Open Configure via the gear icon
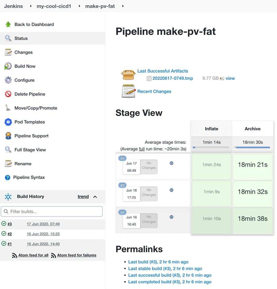277x289 pixels. [8, 80]
